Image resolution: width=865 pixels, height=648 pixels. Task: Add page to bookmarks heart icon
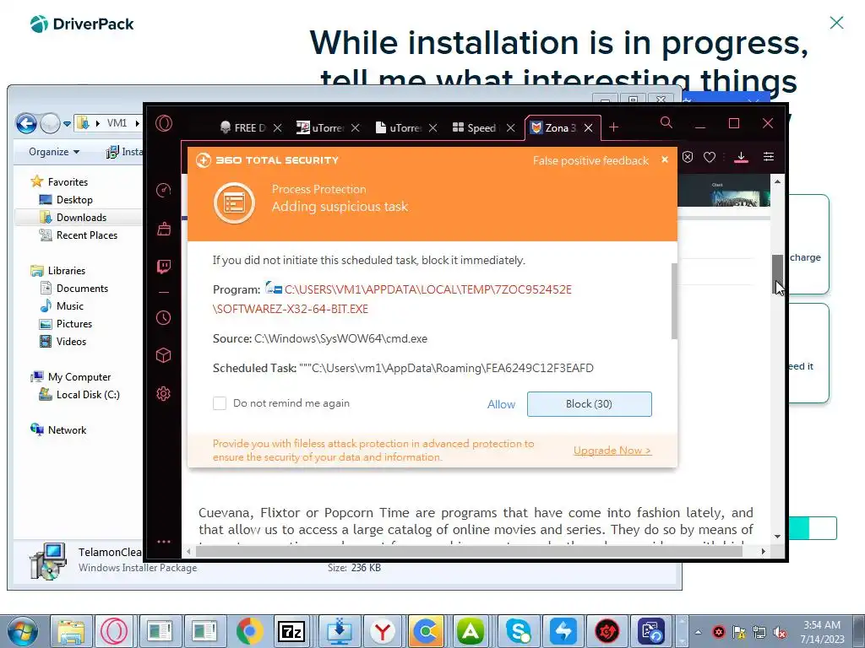pos(710,157)
